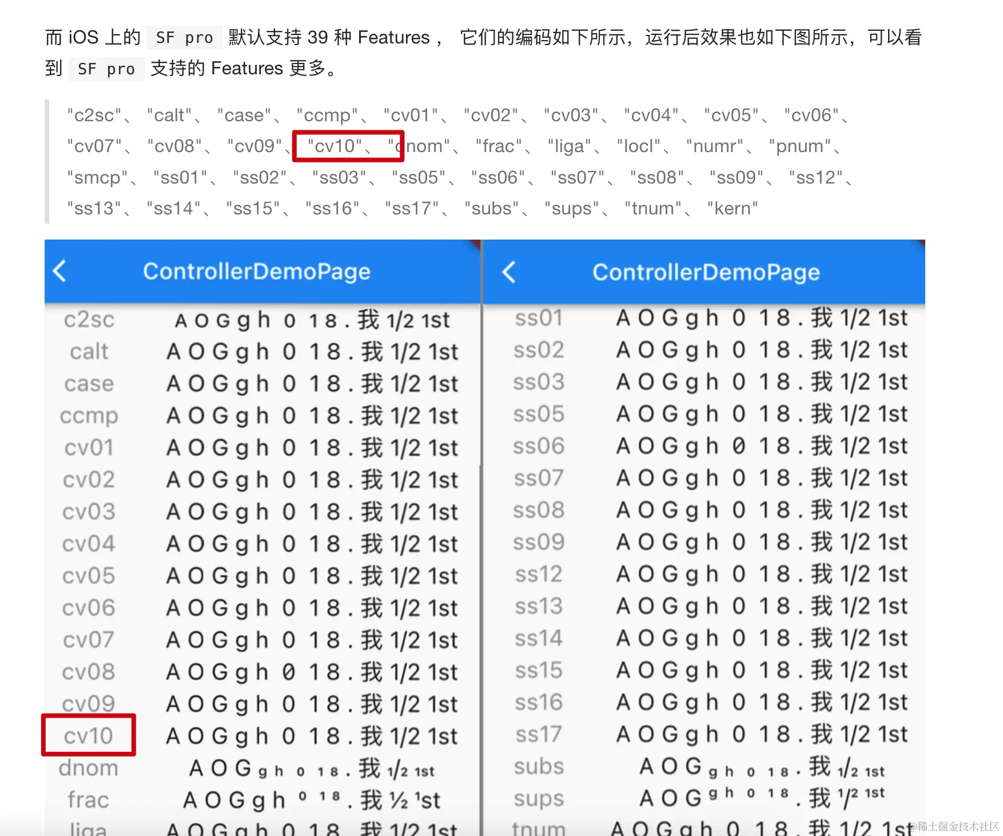Click the calt row label
The image size is (1003, 836).
89,352
